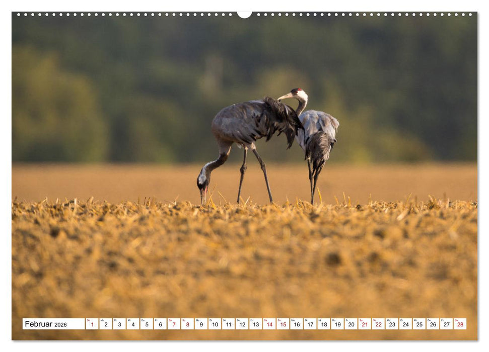Select Saturday the 7th date box
The width and height of the screenshot is (489, 352).
pyautogui.click(x=173, y=324)
